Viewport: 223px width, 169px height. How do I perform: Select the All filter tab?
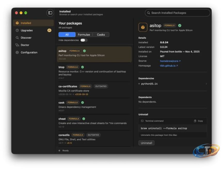[67, 35]
